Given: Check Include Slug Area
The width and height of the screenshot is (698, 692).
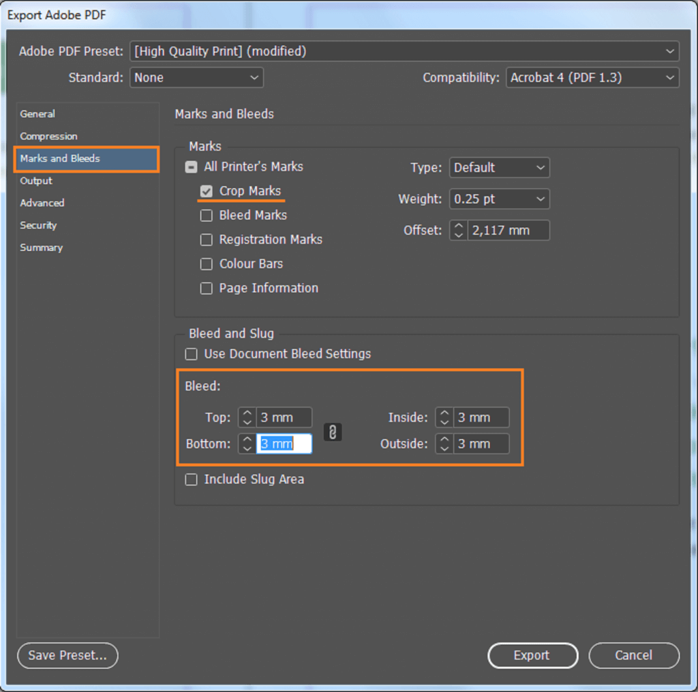Looking at the screenshot, I should click(191, 479).
